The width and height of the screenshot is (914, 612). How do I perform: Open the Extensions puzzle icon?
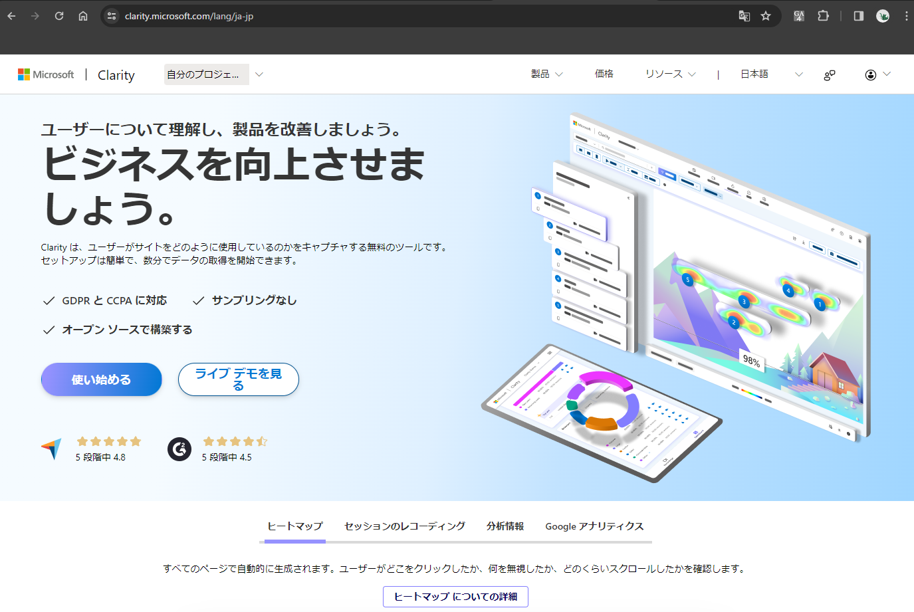point(823,16)
